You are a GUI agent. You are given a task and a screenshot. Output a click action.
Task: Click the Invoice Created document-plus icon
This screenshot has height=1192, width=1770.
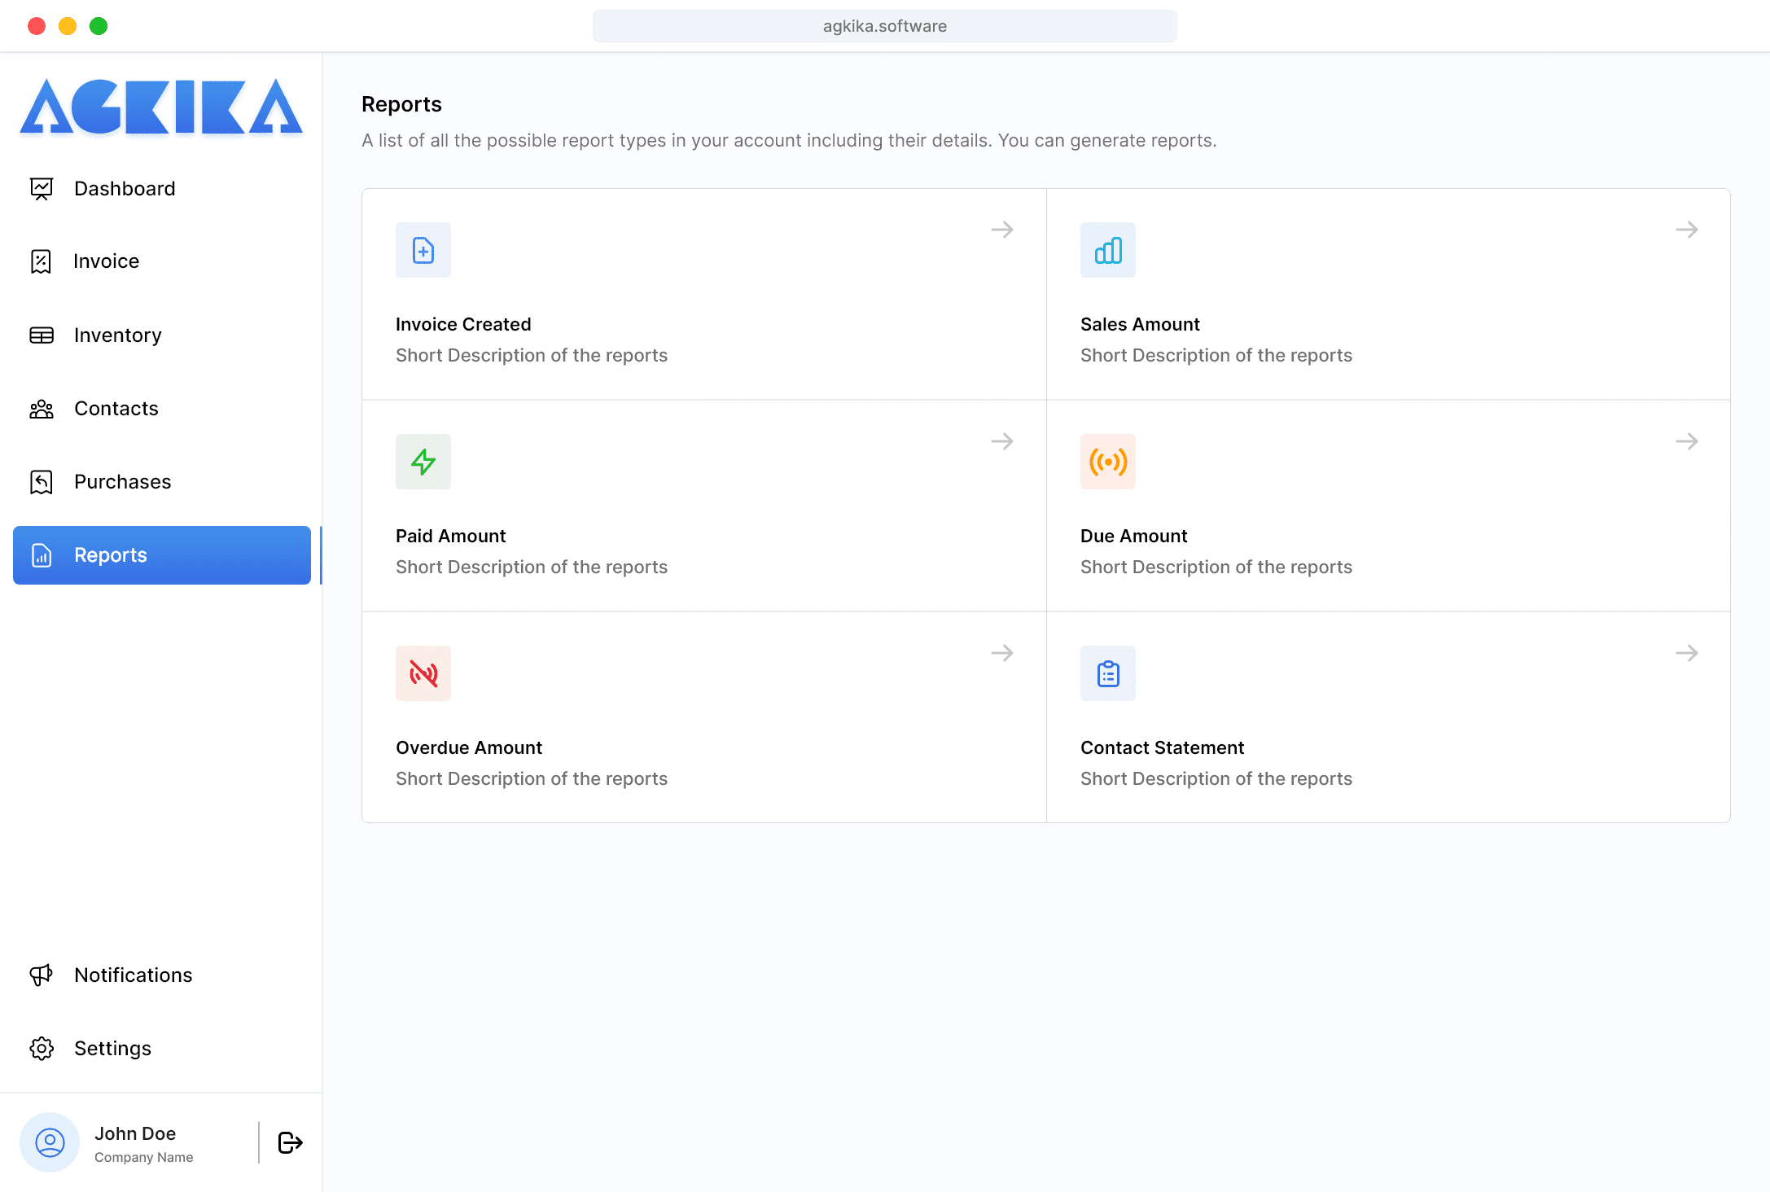coord(423,250)
